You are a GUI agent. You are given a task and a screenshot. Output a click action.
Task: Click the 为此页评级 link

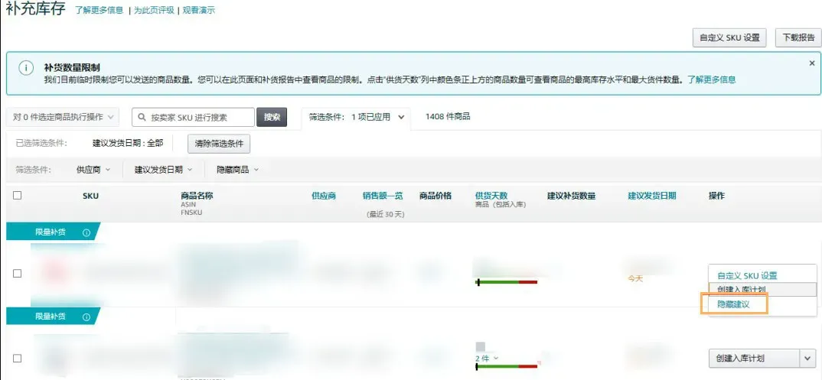154,10
